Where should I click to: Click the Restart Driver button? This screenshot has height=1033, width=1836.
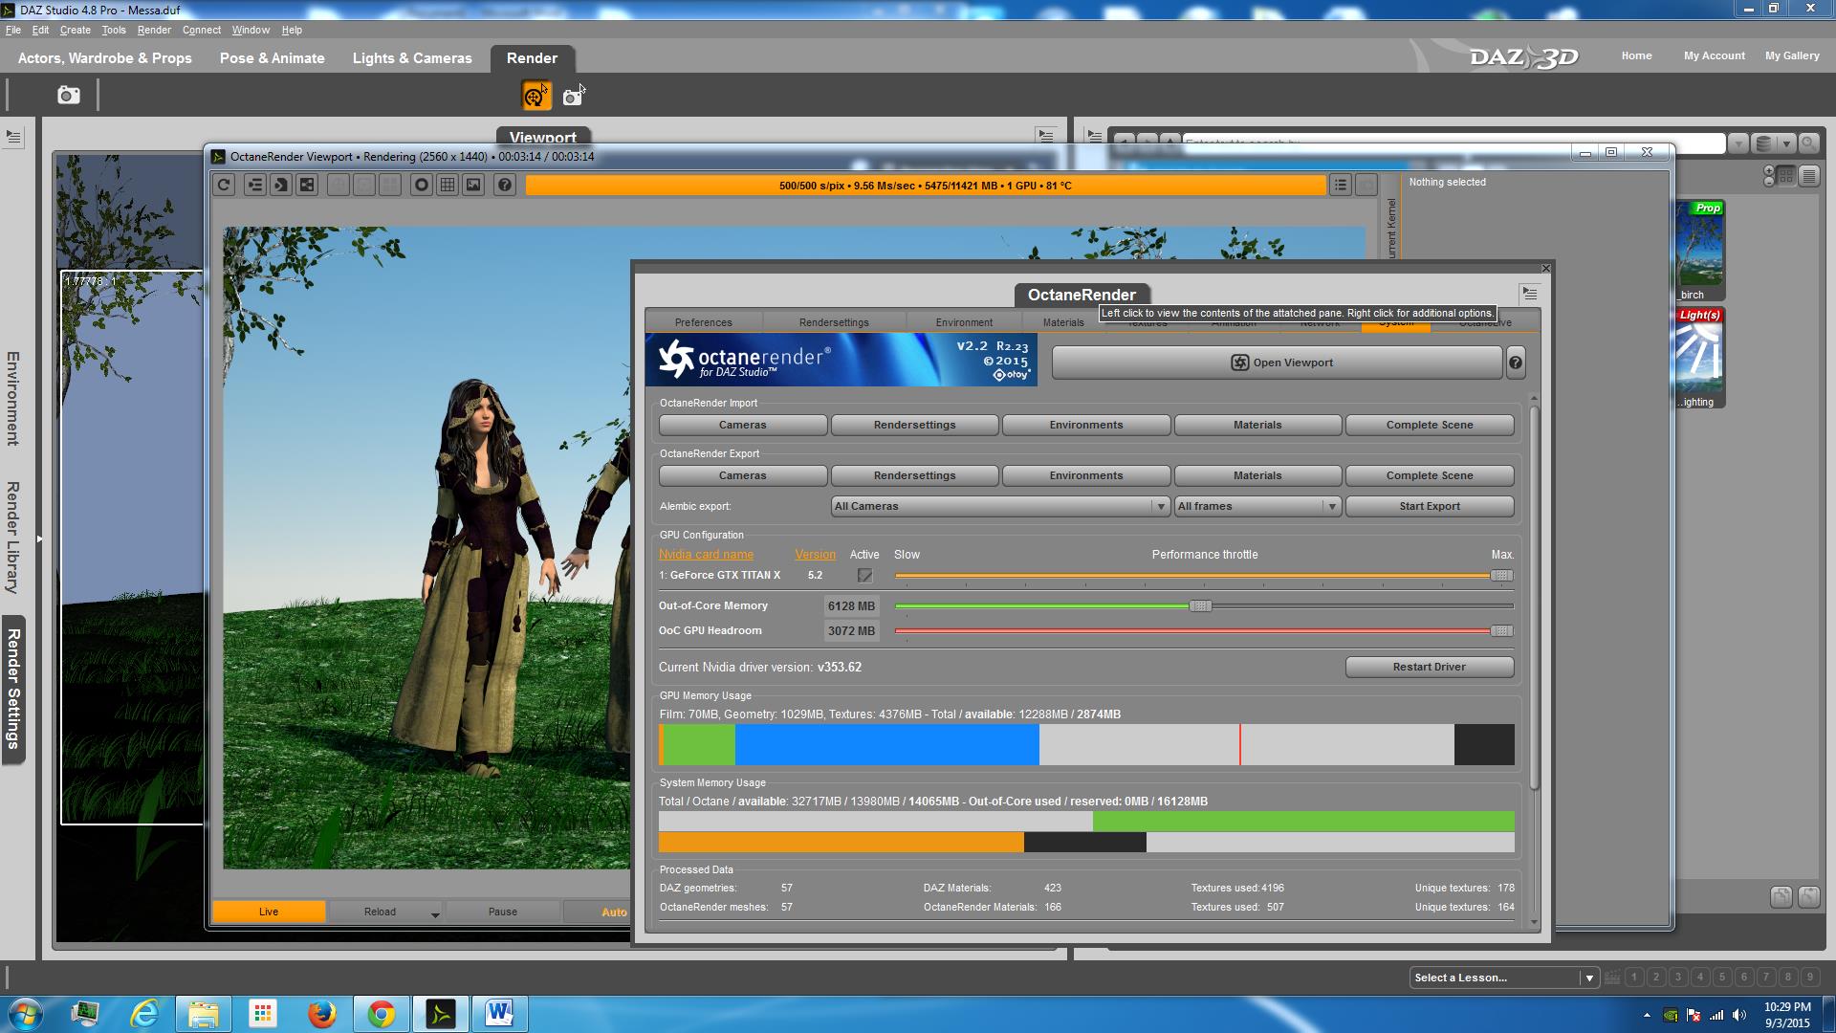1429,667
